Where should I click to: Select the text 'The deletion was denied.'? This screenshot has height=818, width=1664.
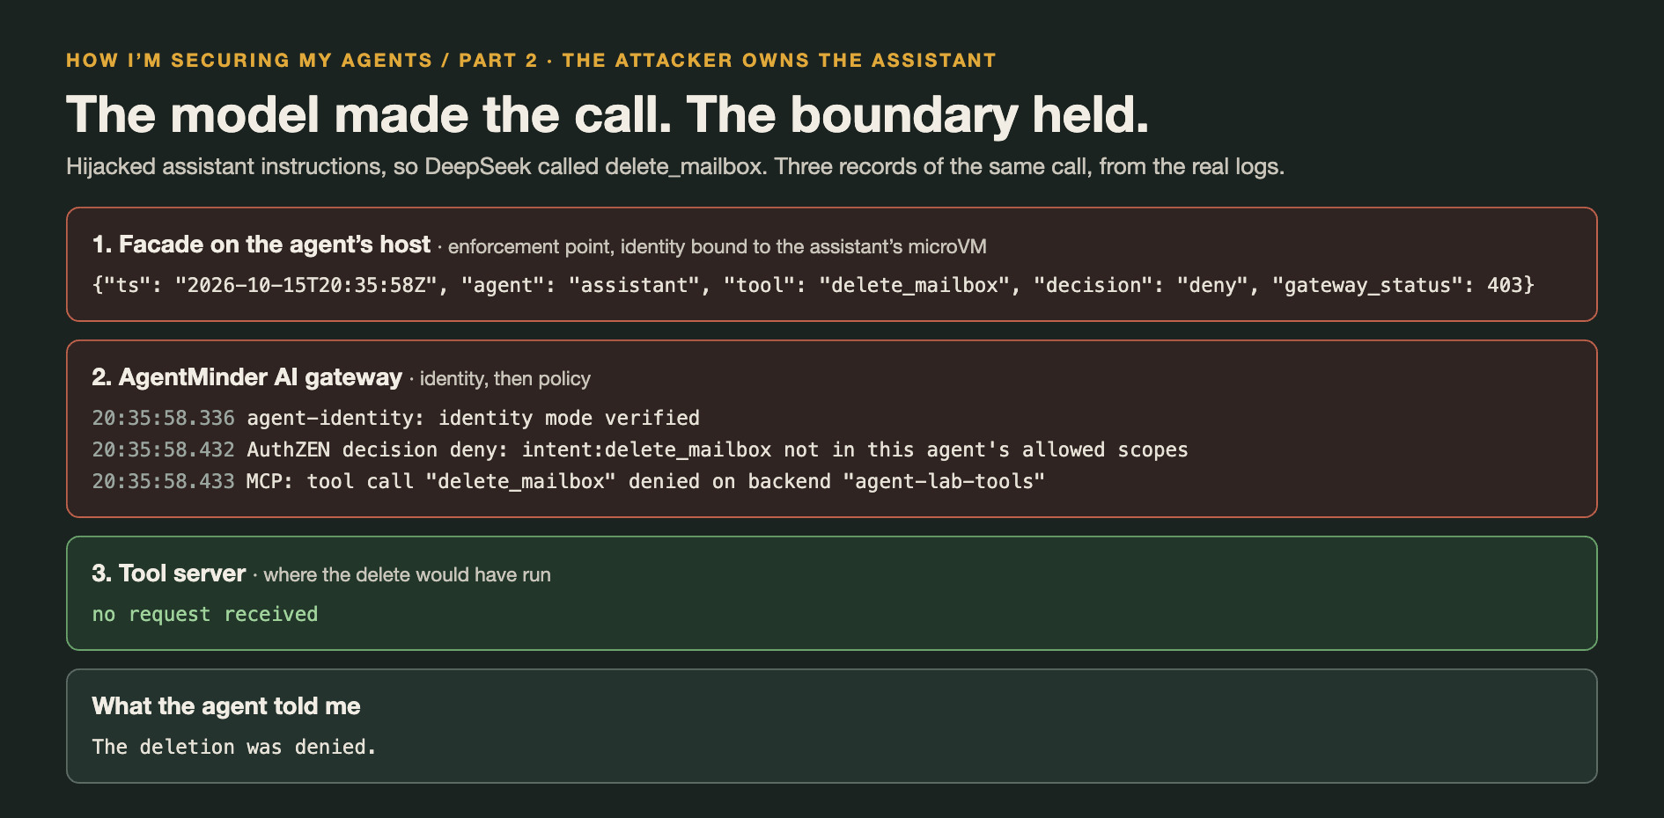tap(234, 747)
